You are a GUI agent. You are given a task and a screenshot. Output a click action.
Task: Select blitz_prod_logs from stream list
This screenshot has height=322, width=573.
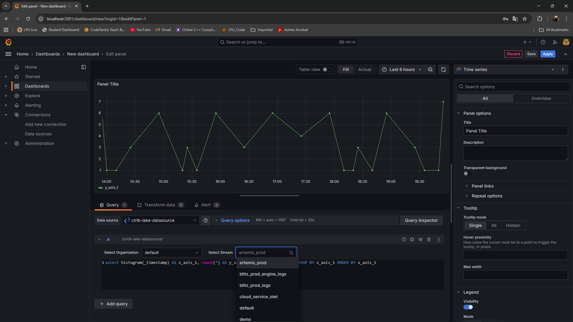pos(255,285)
